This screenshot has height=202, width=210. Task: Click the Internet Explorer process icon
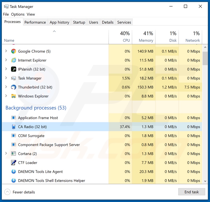coord(14,60)
